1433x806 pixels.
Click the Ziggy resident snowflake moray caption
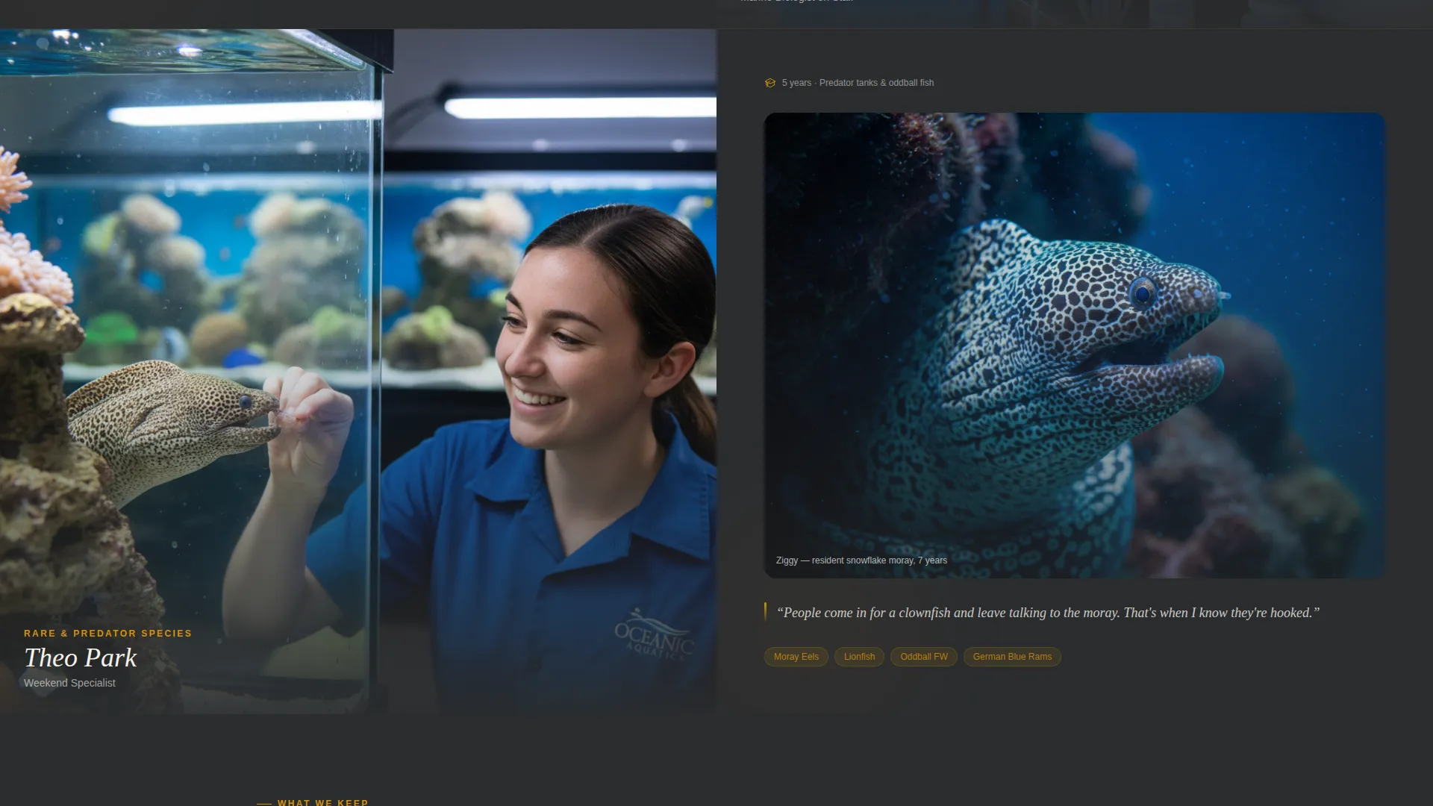click(x=861, y=560)
